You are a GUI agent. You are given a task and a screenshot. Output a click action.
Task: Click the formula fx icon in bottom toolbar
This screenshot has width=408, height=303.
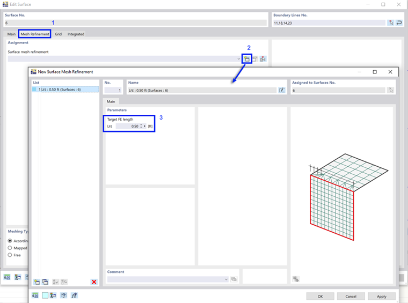74,295
